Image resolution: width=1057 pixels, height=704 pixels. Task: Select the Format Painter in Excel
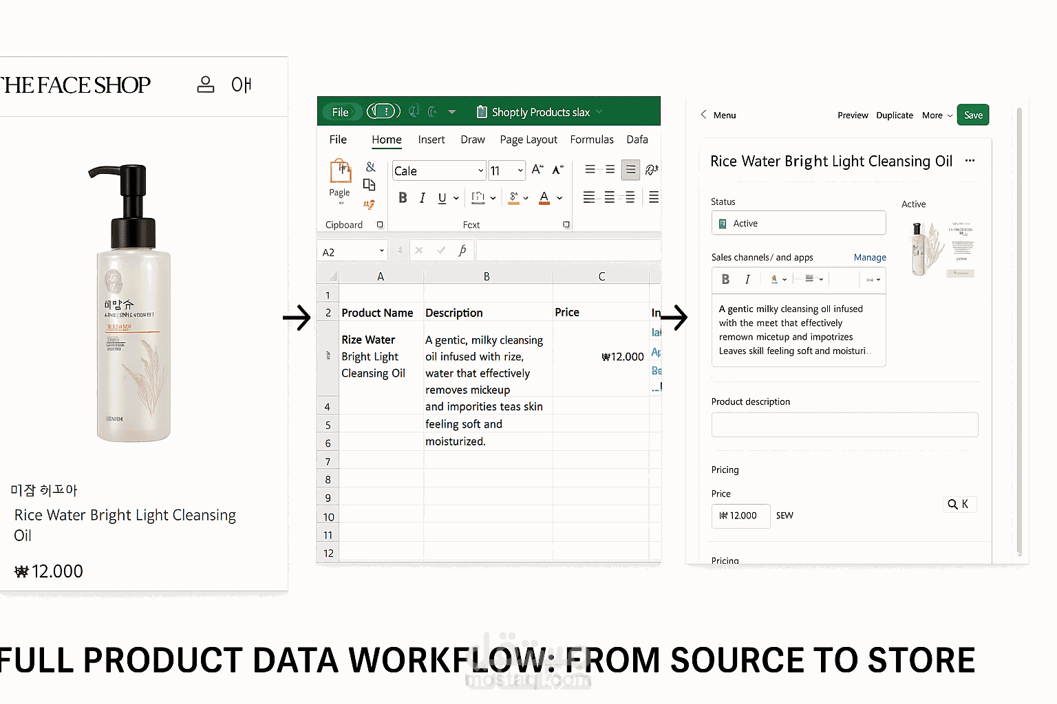[x=369, y=204]
